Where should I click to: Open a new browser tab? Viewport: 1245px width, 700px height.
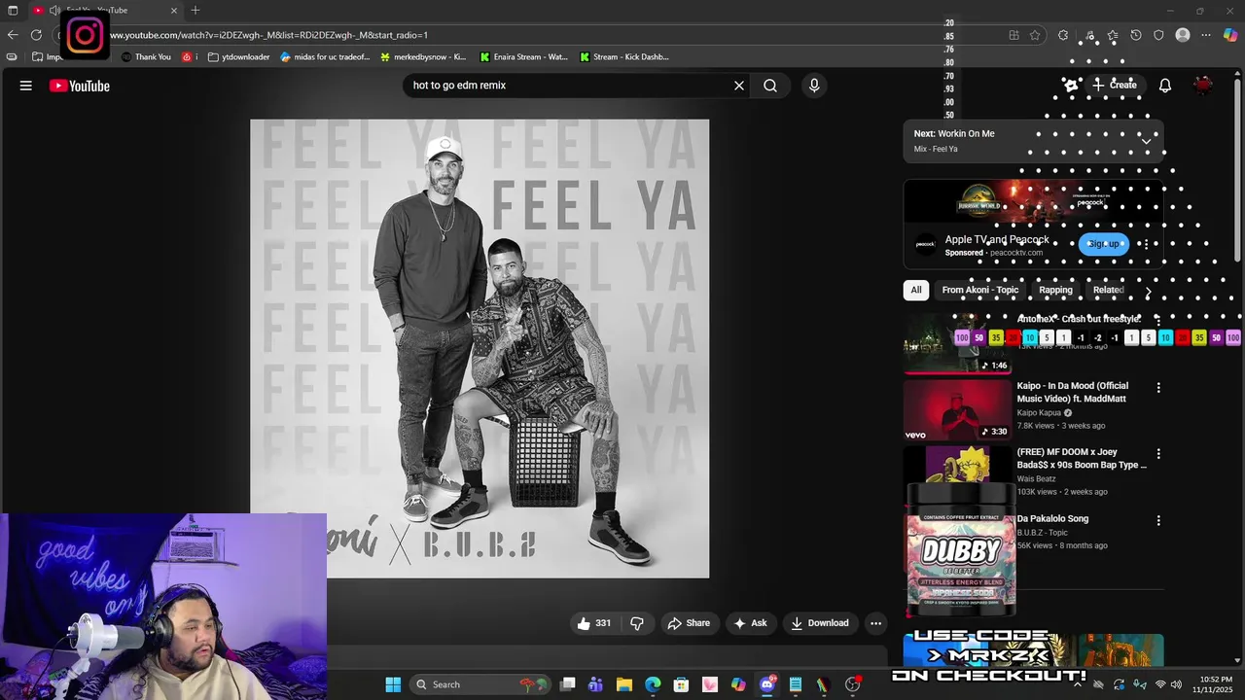(196, 11)
